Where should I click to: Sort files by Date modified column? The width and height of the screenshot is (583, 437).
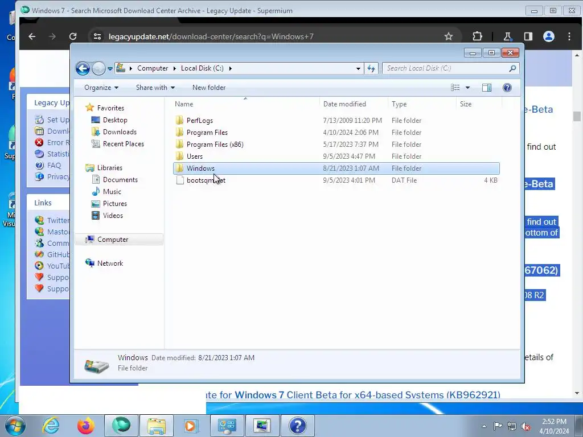point(354,104)
